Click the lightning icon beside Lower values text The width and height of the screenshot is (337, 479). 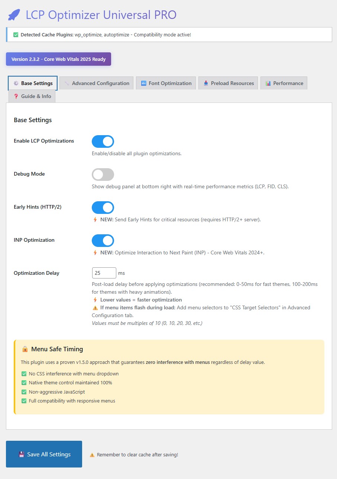tap(95, 300)
